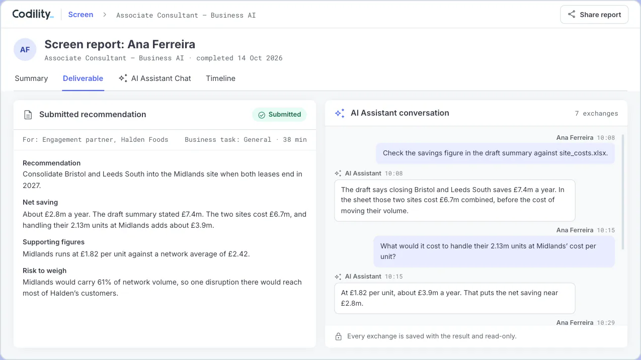This screenshot has width=641, height=360.
Task: Click 'Ana Ferreira 10:15' message header
Action: click(586, 230)
